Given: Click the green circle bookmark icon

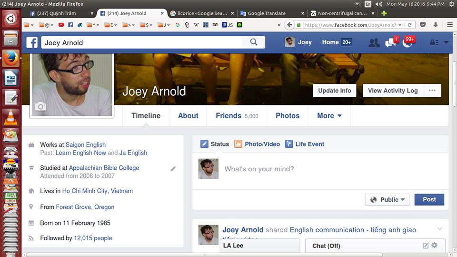Looking at the screenshot, I should (x=239, y=25).
